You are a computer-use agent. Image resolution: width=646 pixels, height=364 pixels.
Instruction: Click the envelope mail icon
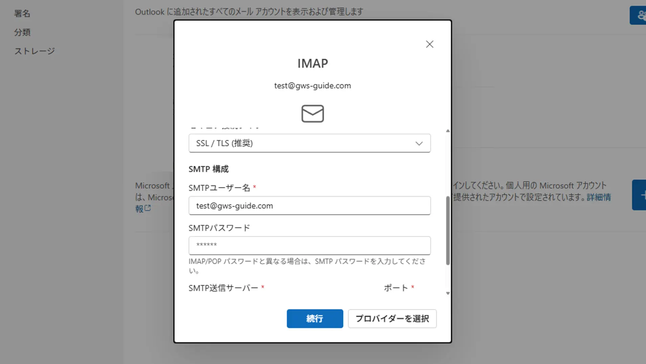pyautogui.click(x=313, y=113)
